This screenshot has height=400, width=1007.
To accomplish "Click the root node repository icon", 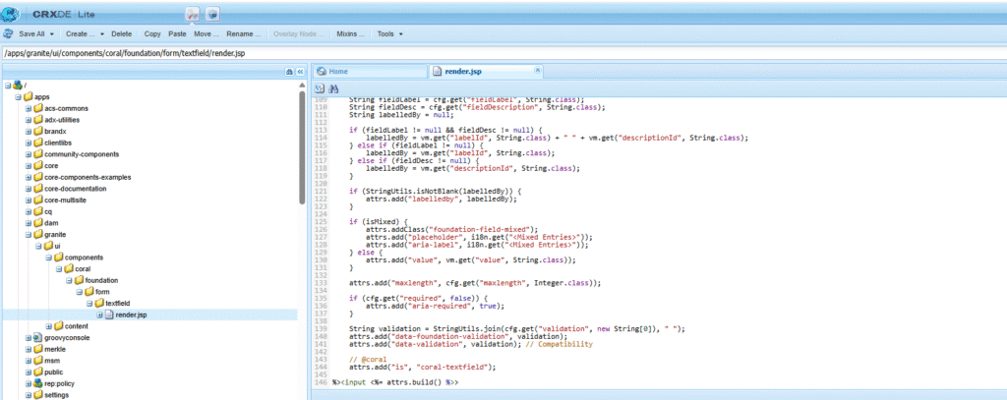I will click(x=18, y=86).
